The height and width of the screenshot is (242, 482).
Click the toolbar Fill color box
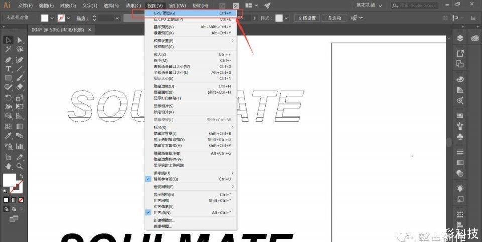click(9, 180)
